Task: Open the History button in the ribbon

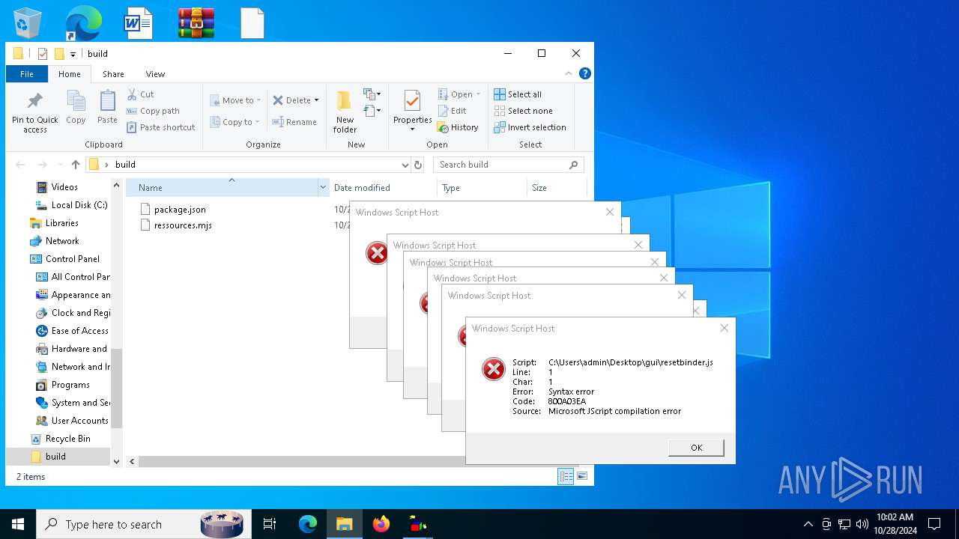Action: click(x=458, y=127)
